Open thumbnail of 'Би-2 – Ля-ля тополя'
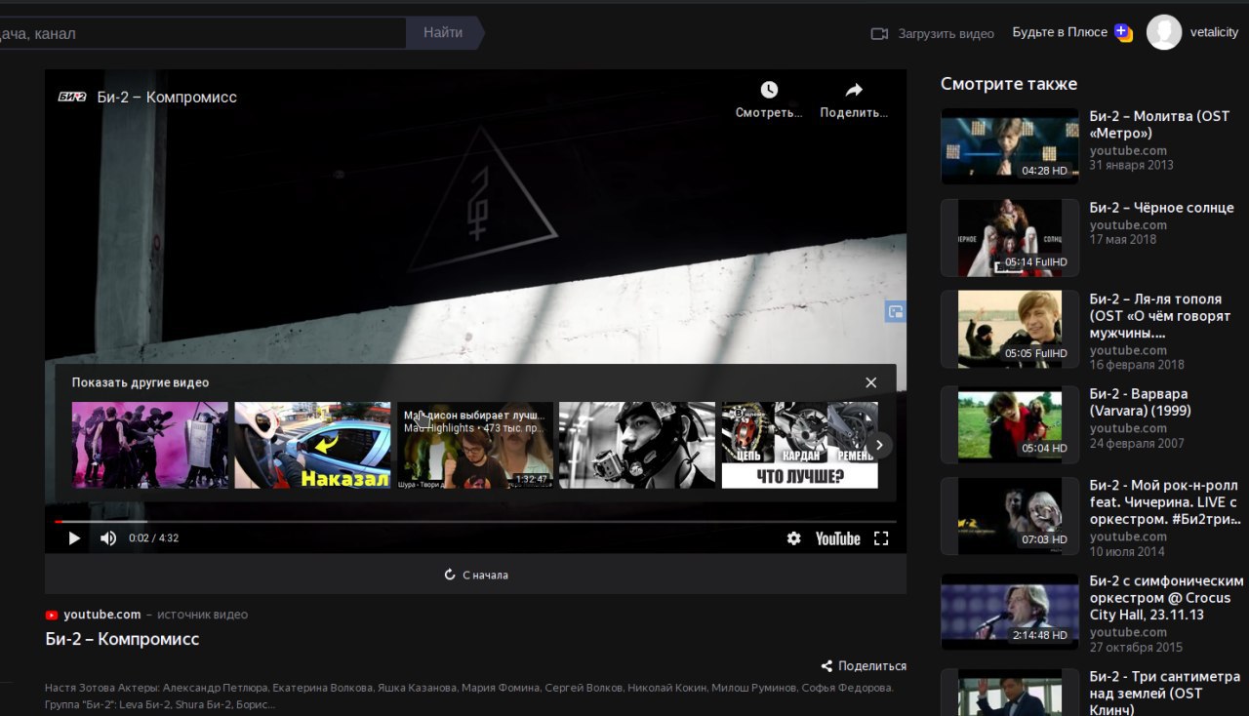 (1010, 329)
